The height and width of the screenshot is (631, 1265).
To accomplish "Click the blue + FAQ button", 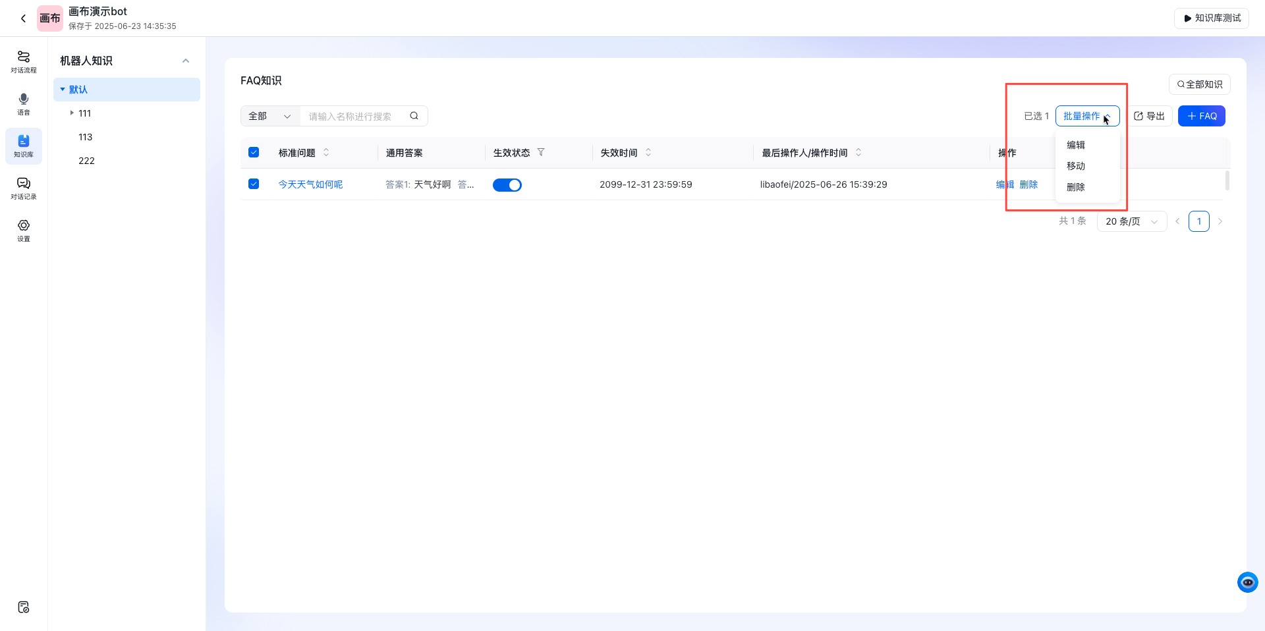I will coord(1201,116).
